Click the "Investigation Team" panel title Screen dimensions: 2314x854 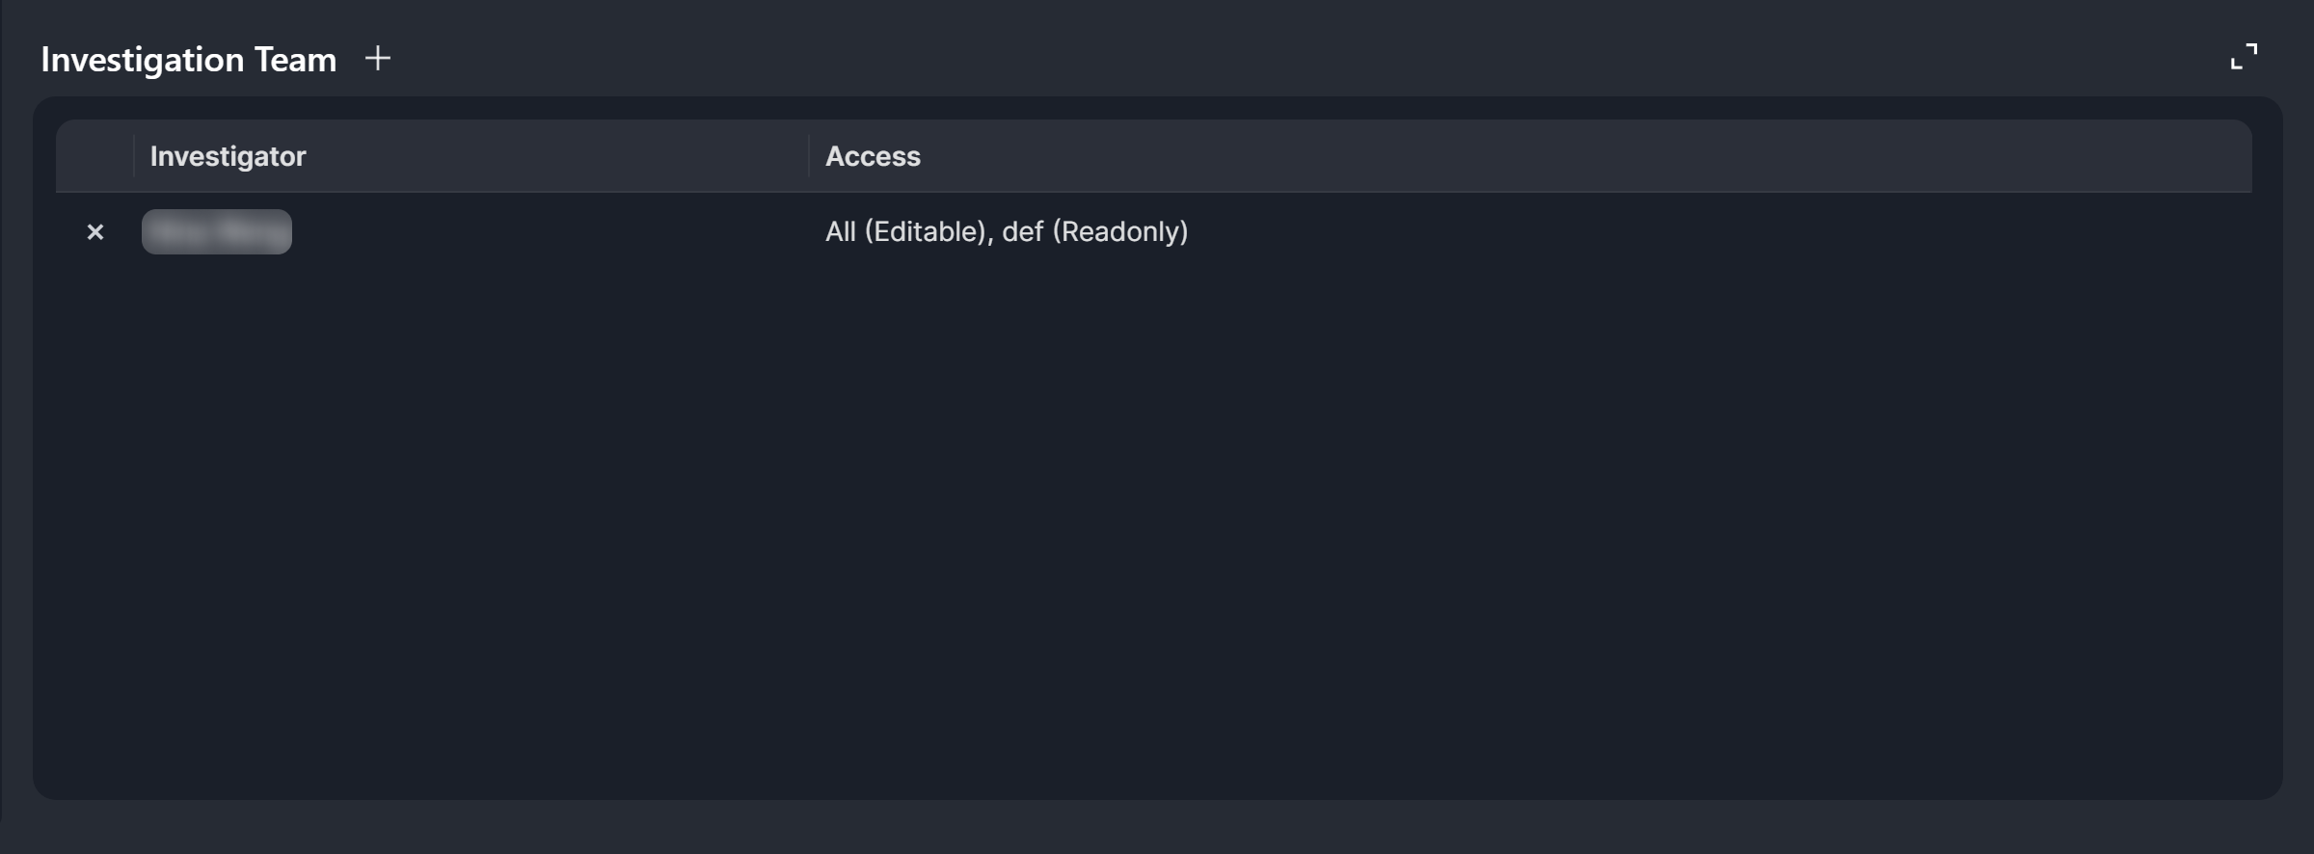click(x=189, y=60)
